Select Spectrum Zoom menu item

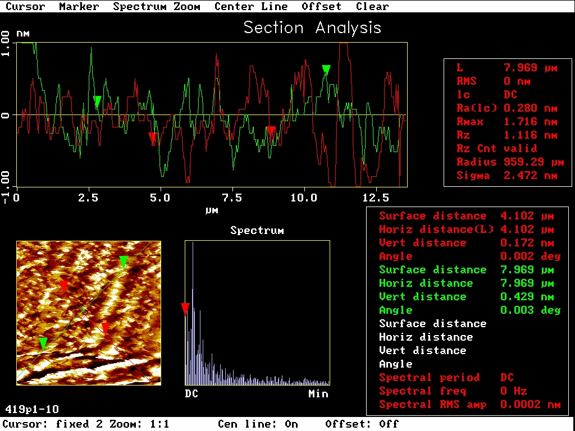pyautogui.click(x=157, y=6)
